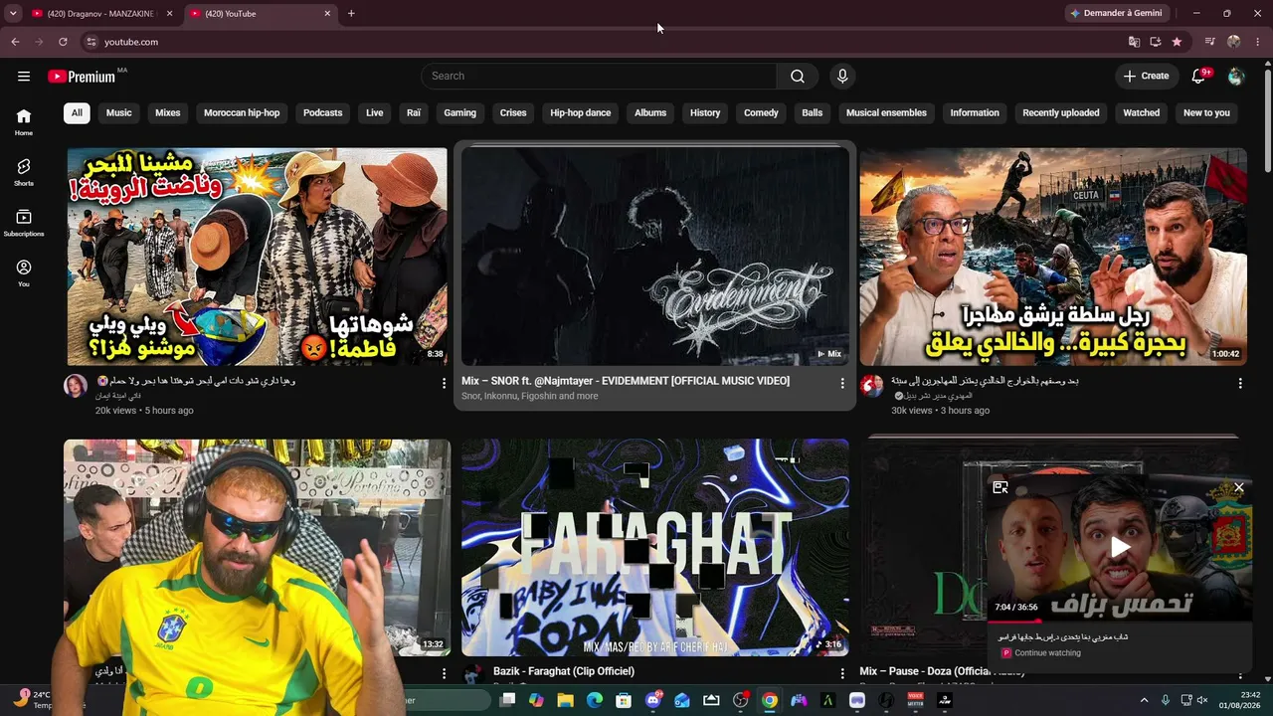Select the Mixes filter chip

(168, 112)
